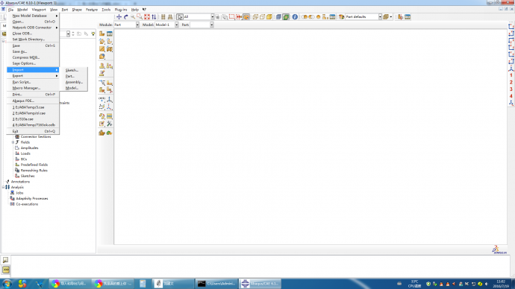Apply the numbered view 3
This screenshot has height=289, width=515.
511,89
